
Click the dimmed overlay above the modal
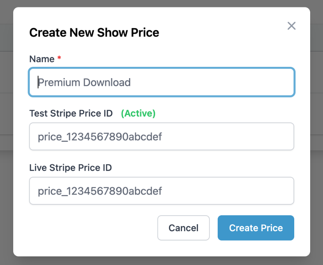click(x=161, y=3)
